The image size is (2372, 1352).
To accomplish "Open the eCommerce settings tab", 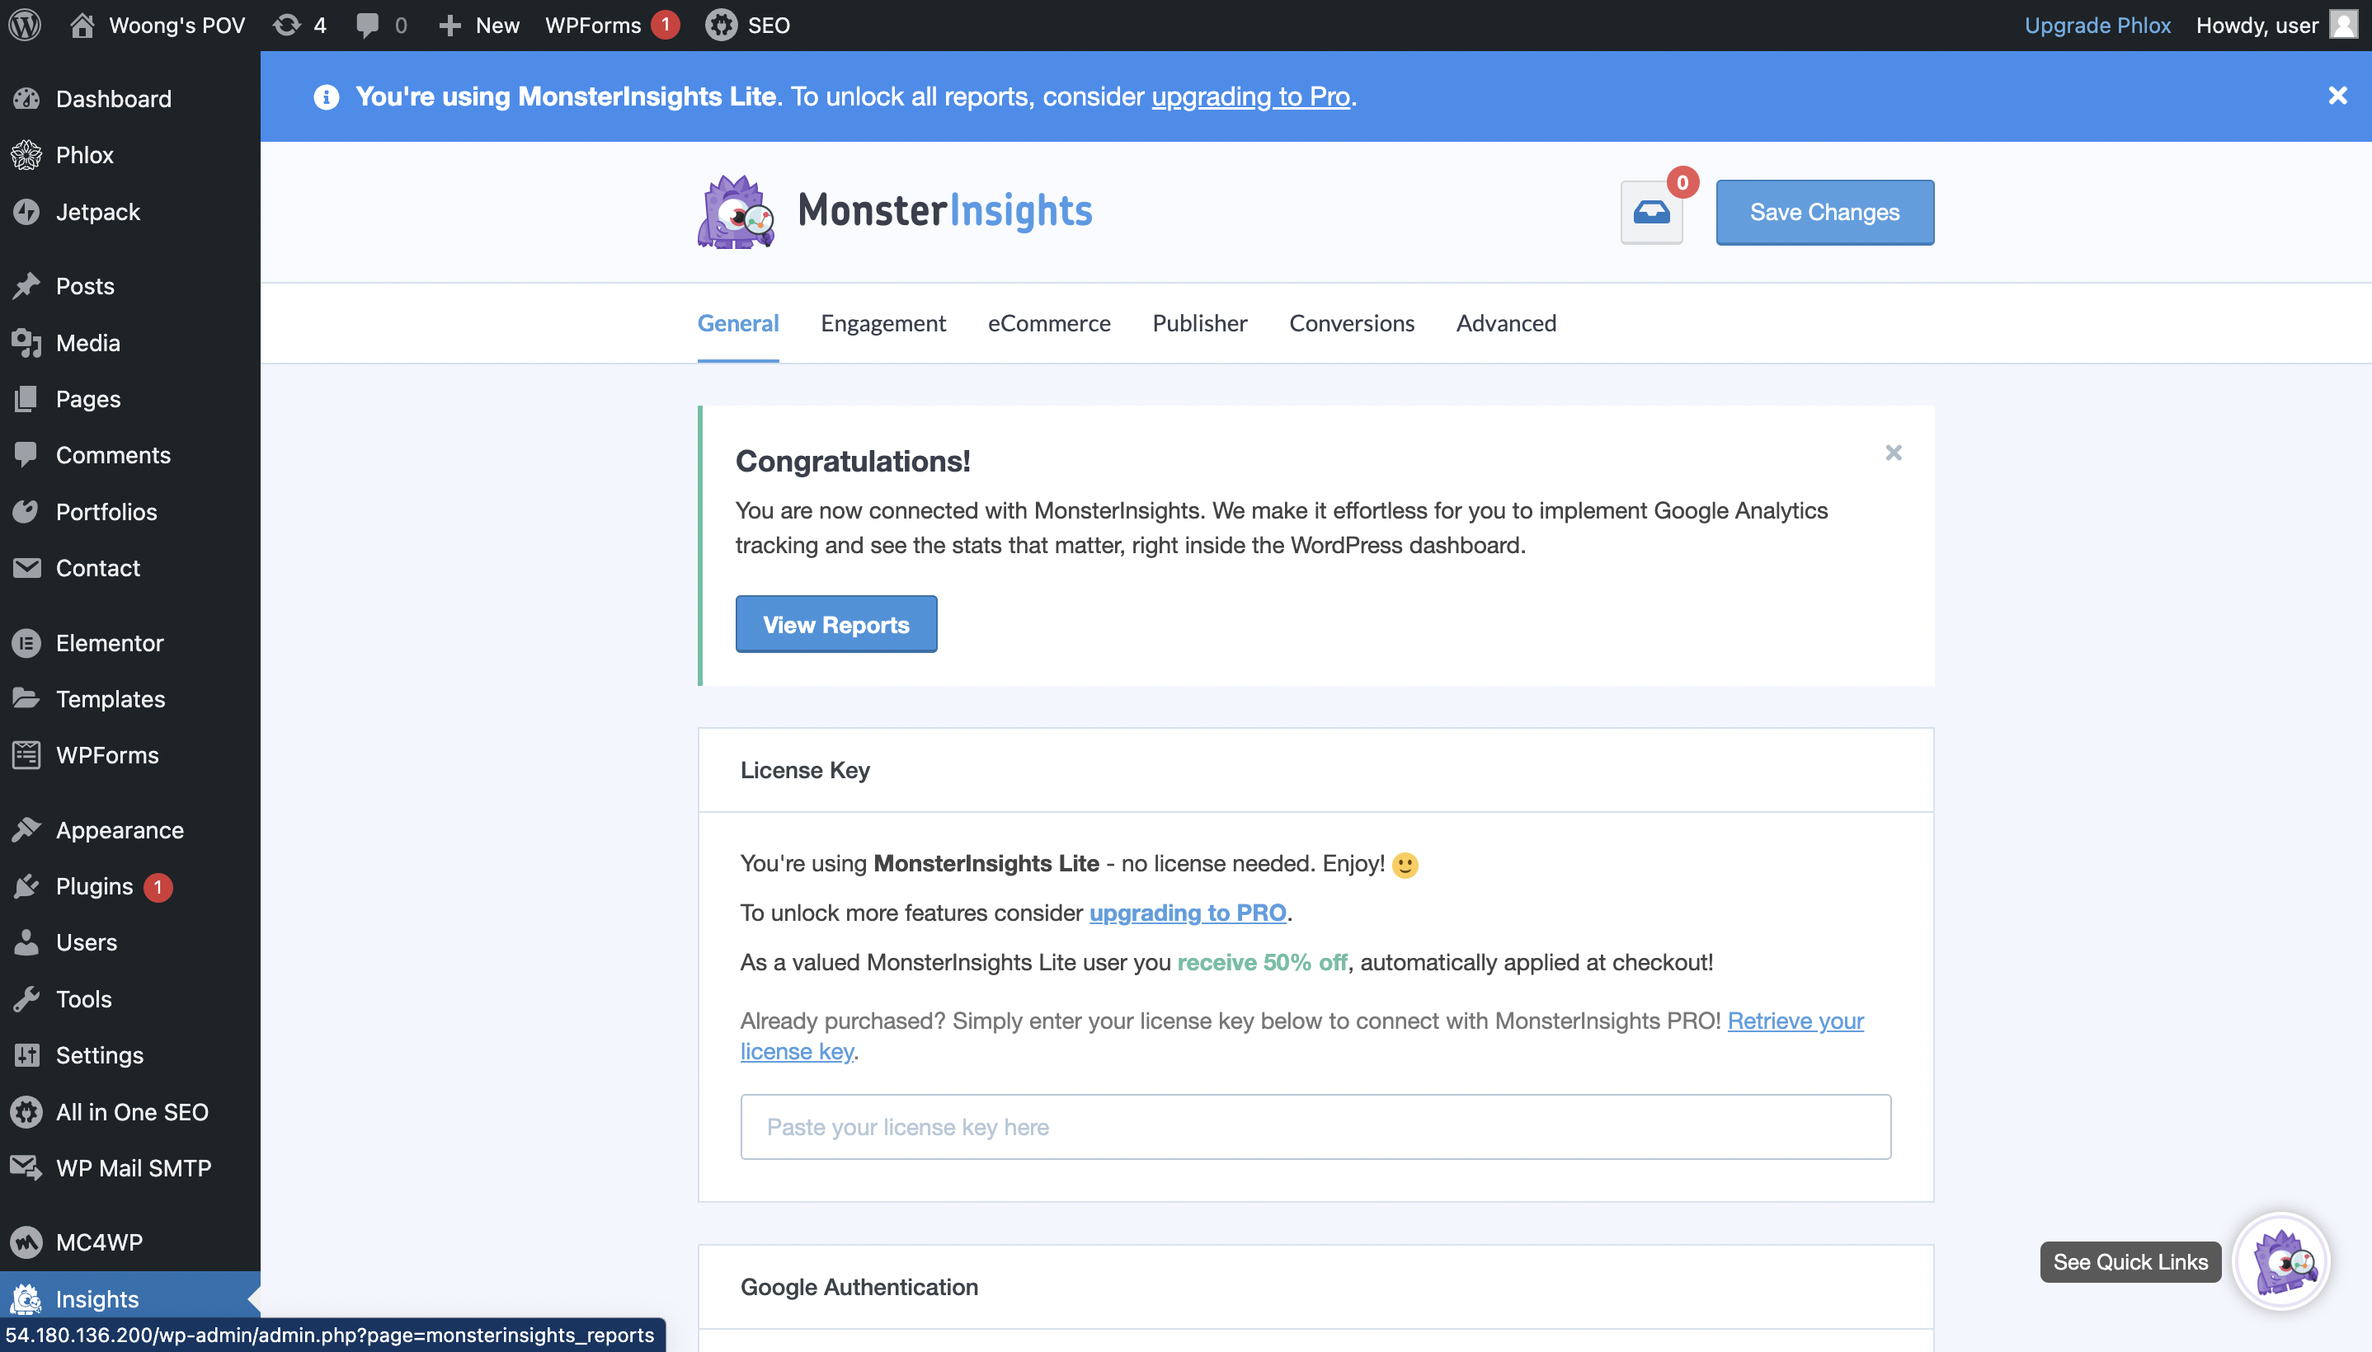I will 1048,323.
